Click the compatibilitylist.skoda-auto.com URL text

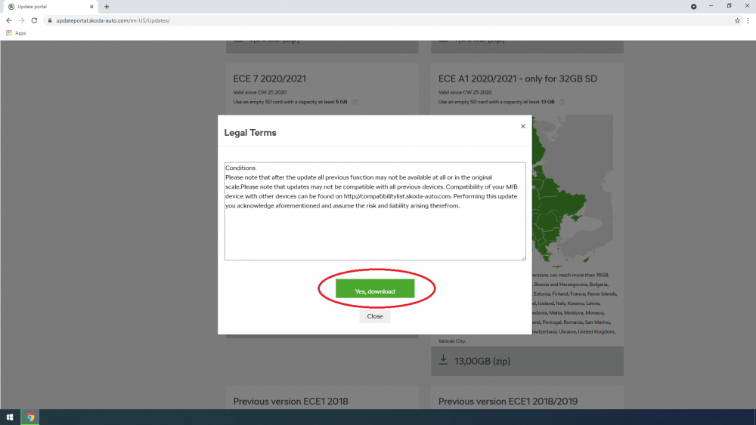coord(398,196)
